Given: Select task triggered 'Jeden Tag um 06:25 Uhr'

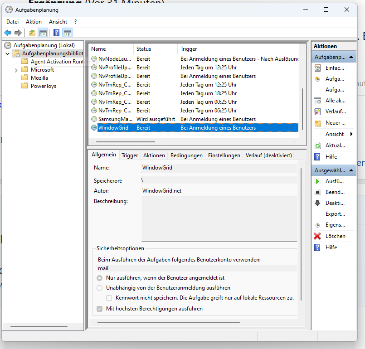Looking at the screenshot, I should click(195, 111).
